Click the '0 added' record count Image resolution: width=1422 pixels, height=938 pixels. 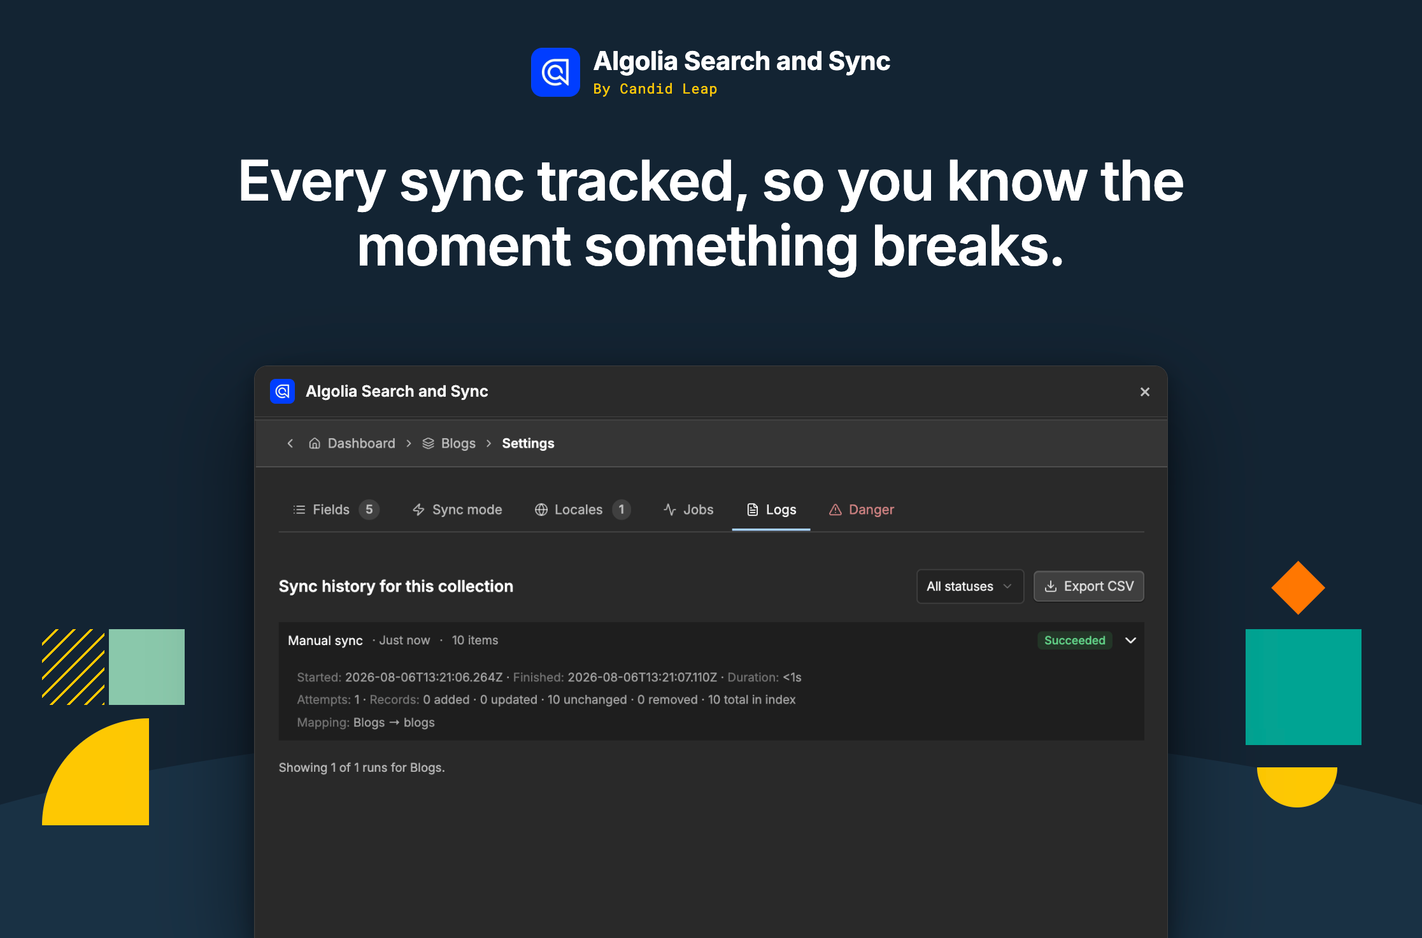pyautogui.click(x=446, y=700)
